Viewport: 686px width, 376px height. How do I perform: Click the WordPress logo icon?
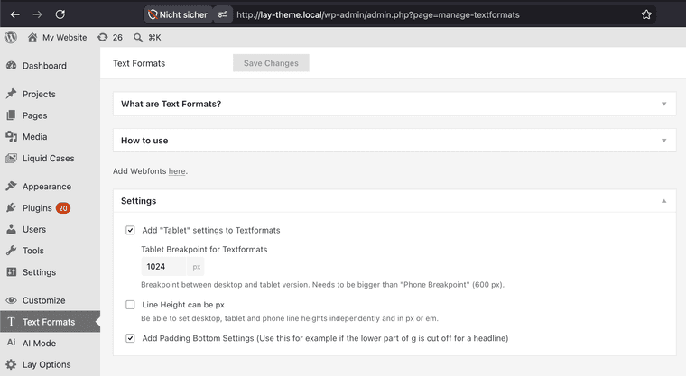tap(11, 37)
